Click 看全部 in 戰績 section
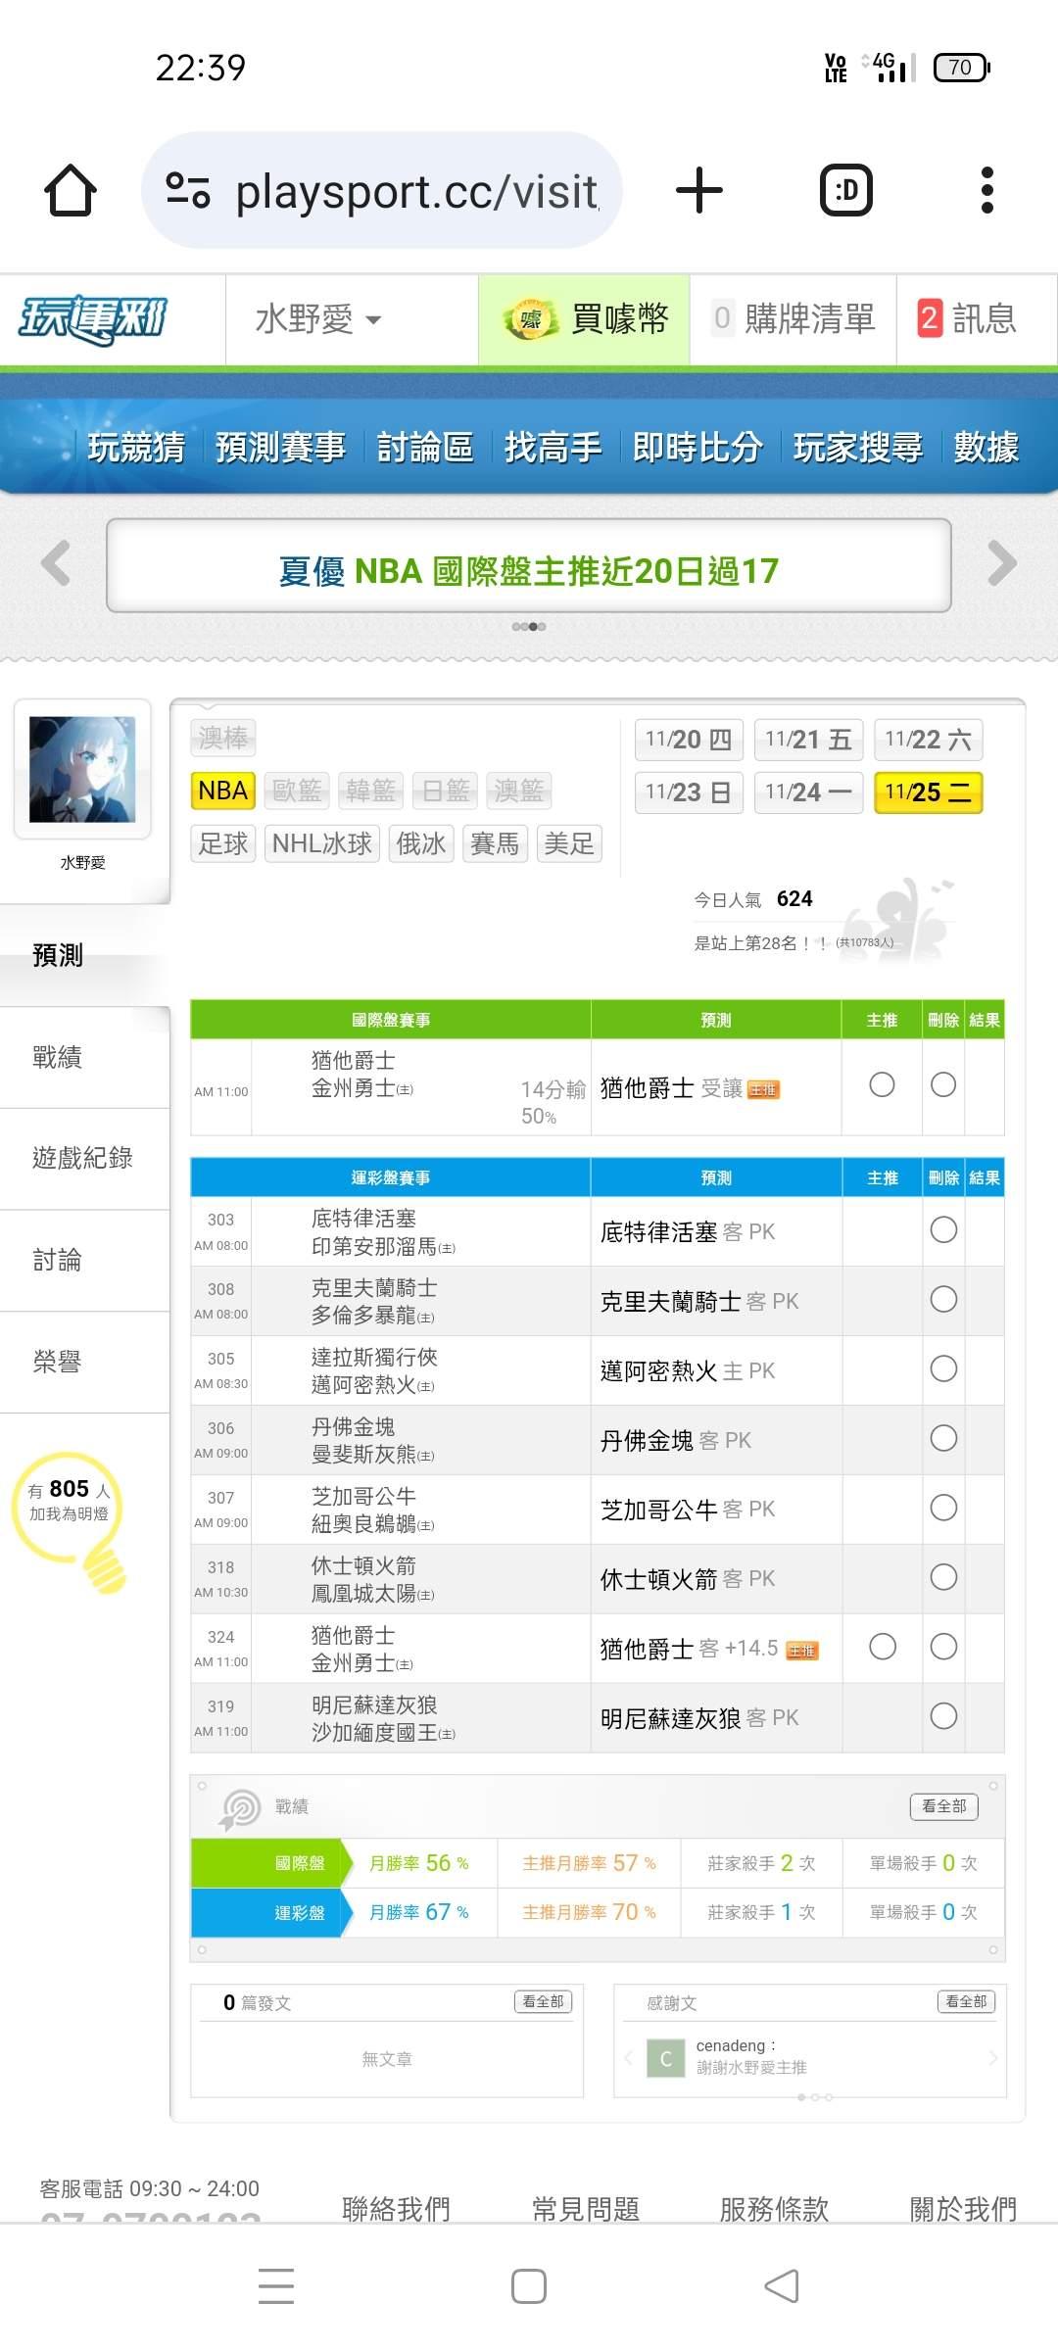This screenshot has width=1058, height=2351. point(944,1806)
